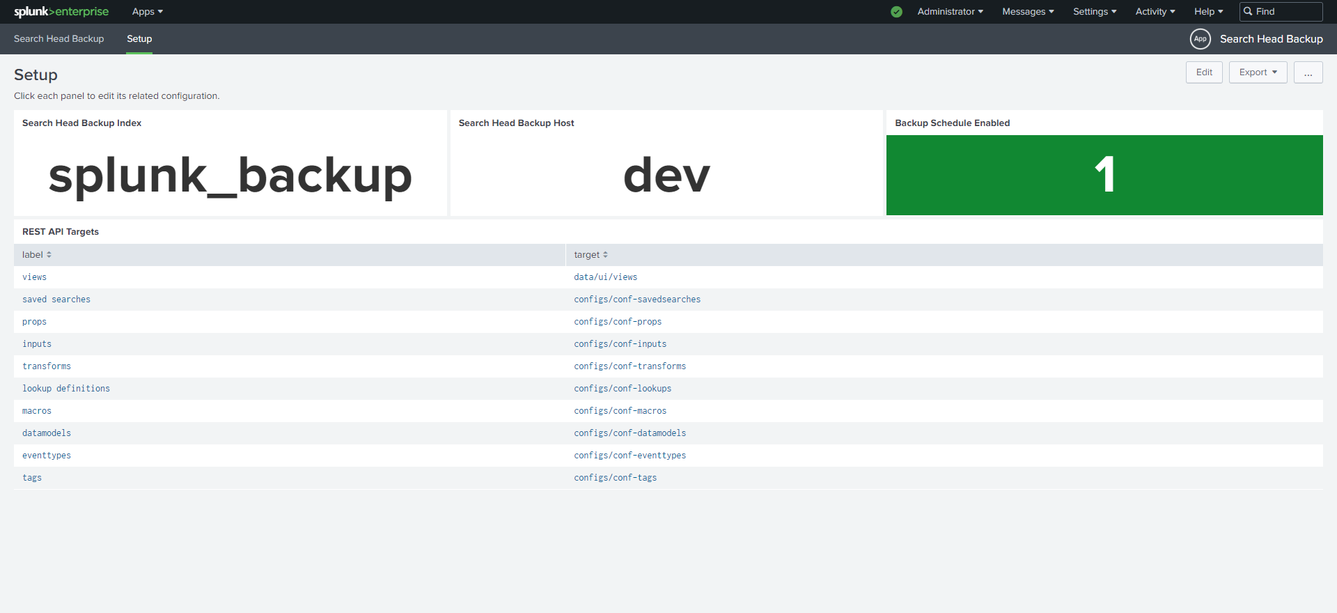Open the Administrator dropdown menu
Viewport: 1337px width, 613px height.
point(950,12)
